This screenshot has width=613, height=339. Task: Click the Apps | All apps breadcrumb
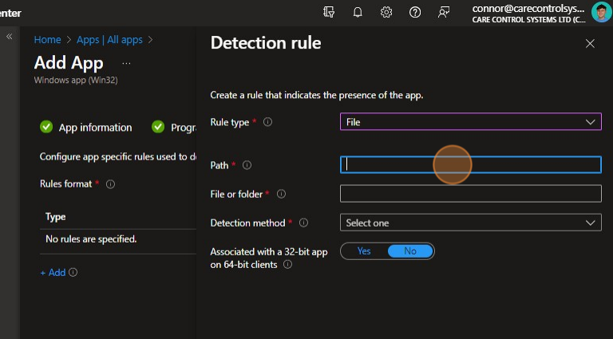tap(110, 39)
